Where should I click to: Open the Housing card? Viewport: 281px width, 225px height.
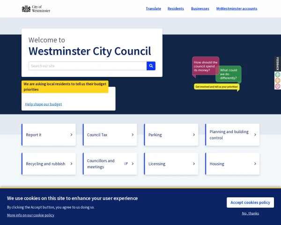pyautogui.click(x=232, y=164)
